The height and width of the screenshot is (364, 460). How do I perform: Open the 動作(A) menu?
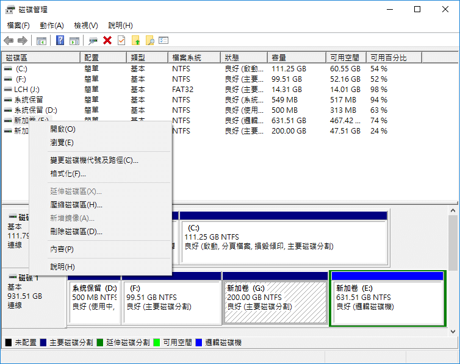click(52, 26)
